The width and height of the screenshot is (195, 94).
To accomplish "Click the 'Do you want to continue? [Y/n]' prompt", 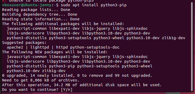I will coord(37,90).
